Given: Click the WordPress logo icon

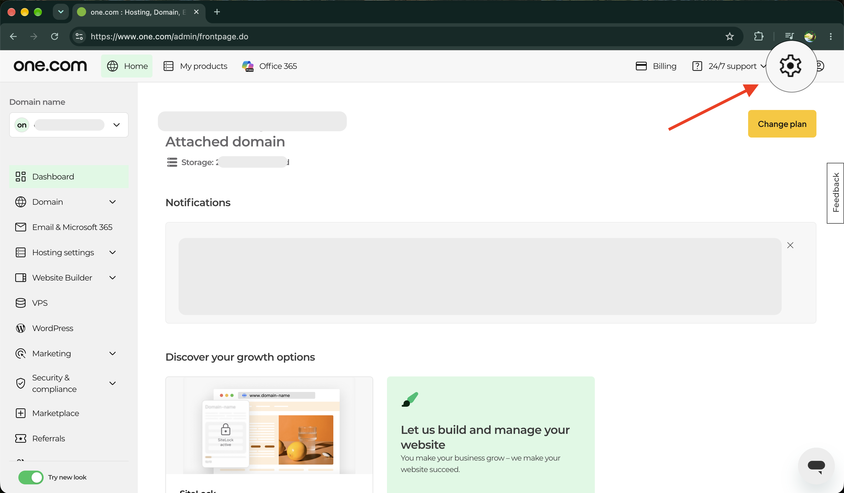Looking at the screenshot, I should point(20,328).
